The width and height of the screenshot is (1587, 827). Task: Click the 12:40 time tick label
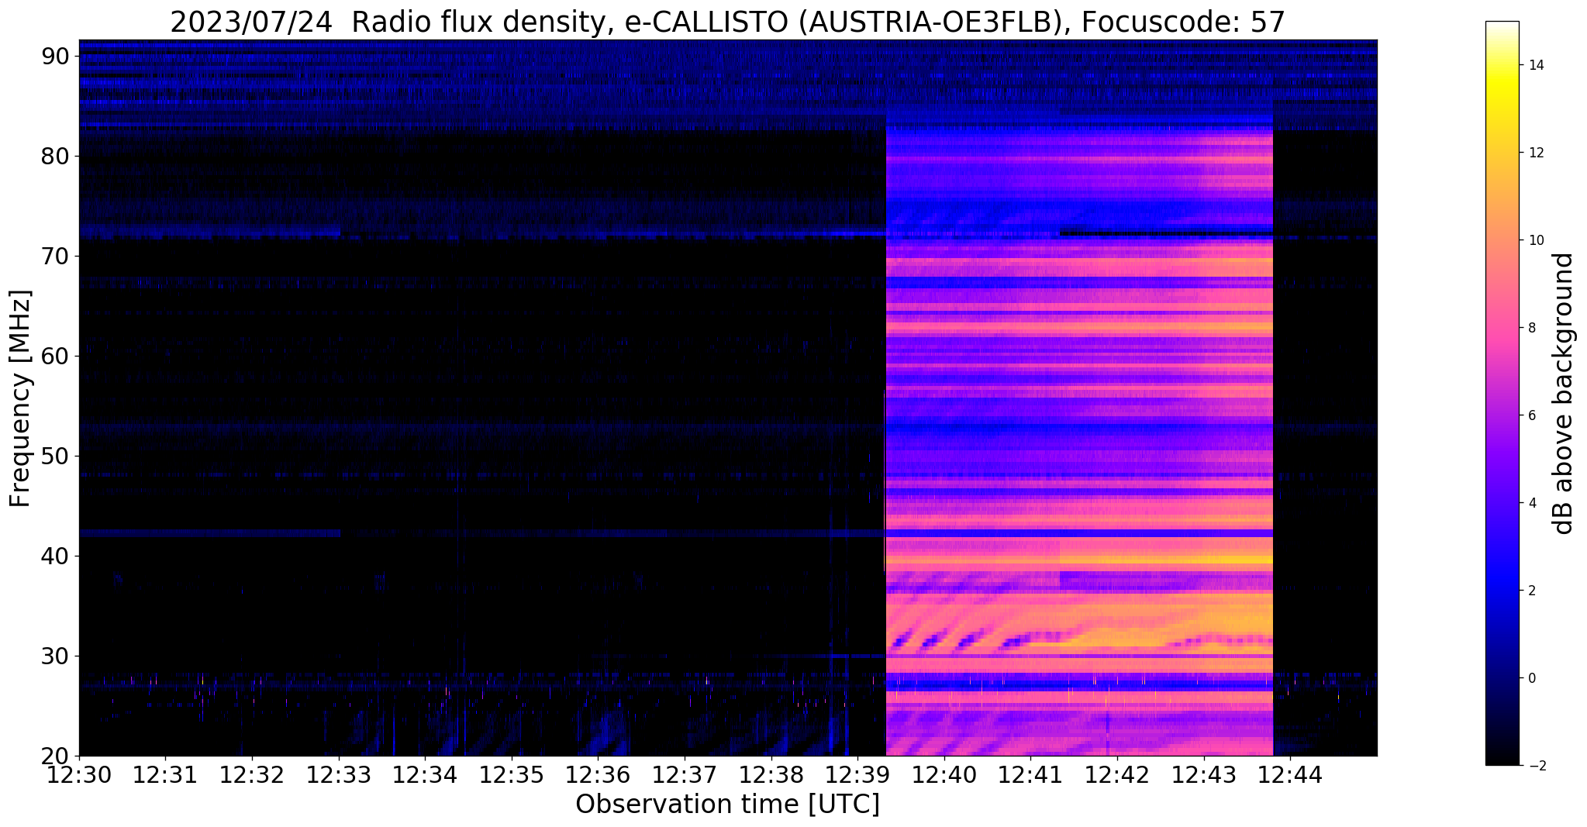tap(944, 774)
